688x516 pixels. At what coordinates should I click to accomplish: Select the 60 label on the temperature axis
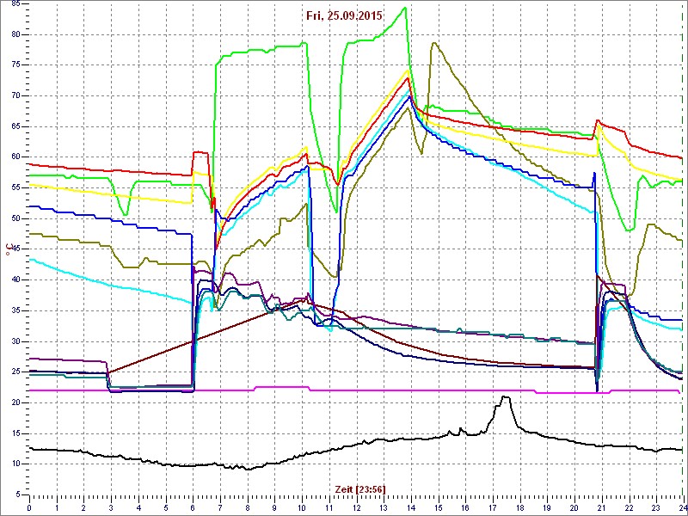point(15,157)
